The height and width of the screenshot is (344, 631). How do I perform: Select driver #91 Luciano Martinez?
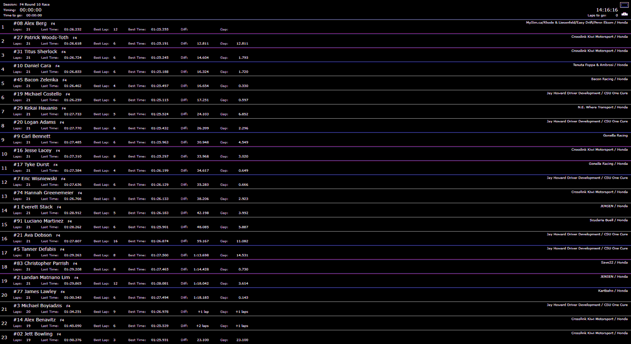[38, 221]
